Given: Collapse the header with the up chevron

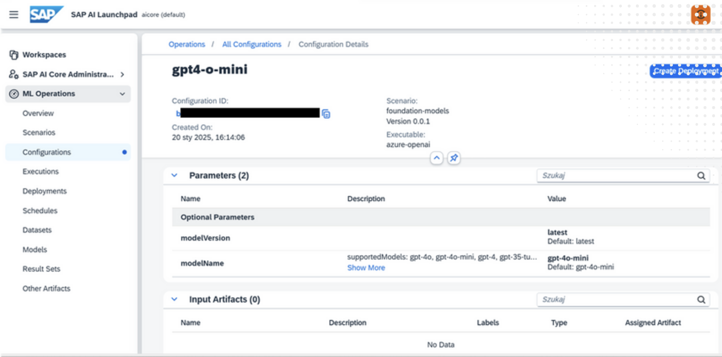Looking at the screenshot, I should (436, 158).
